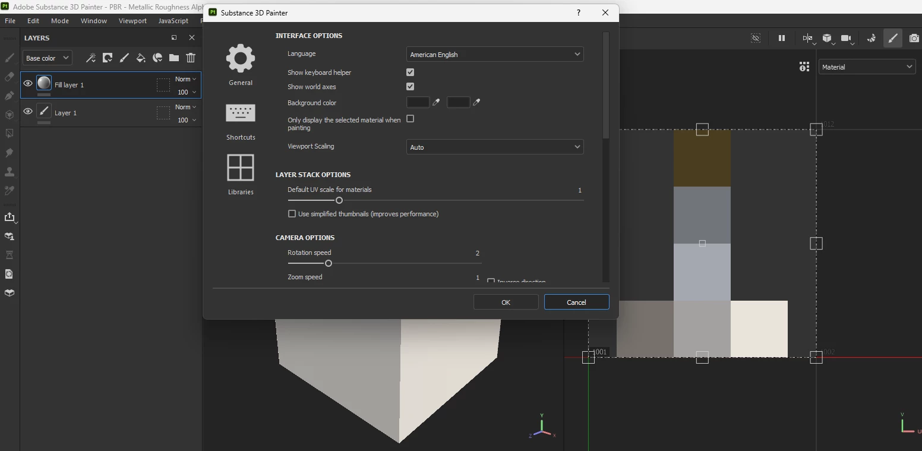Add a fill layer with bucket icon
Viewport: 922px width, 451px height.
coord(141,58)
